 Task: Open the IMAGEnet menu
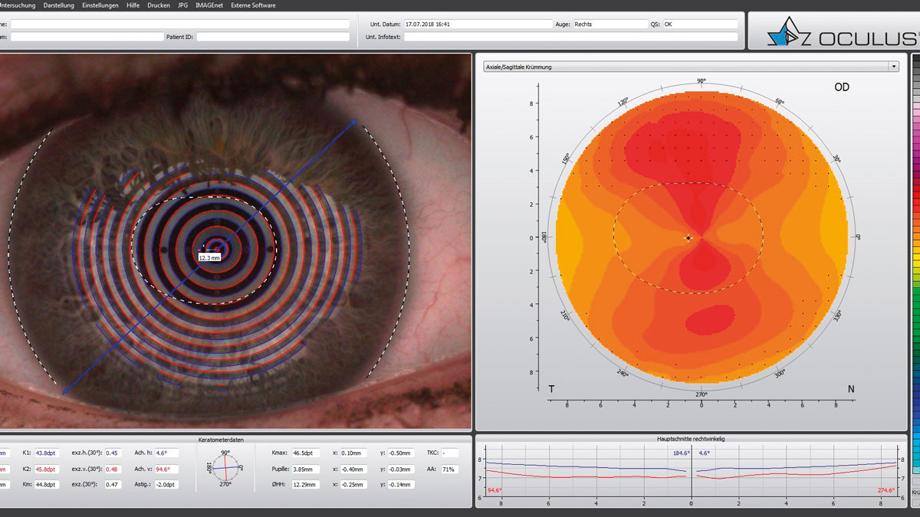pos(209,5)
